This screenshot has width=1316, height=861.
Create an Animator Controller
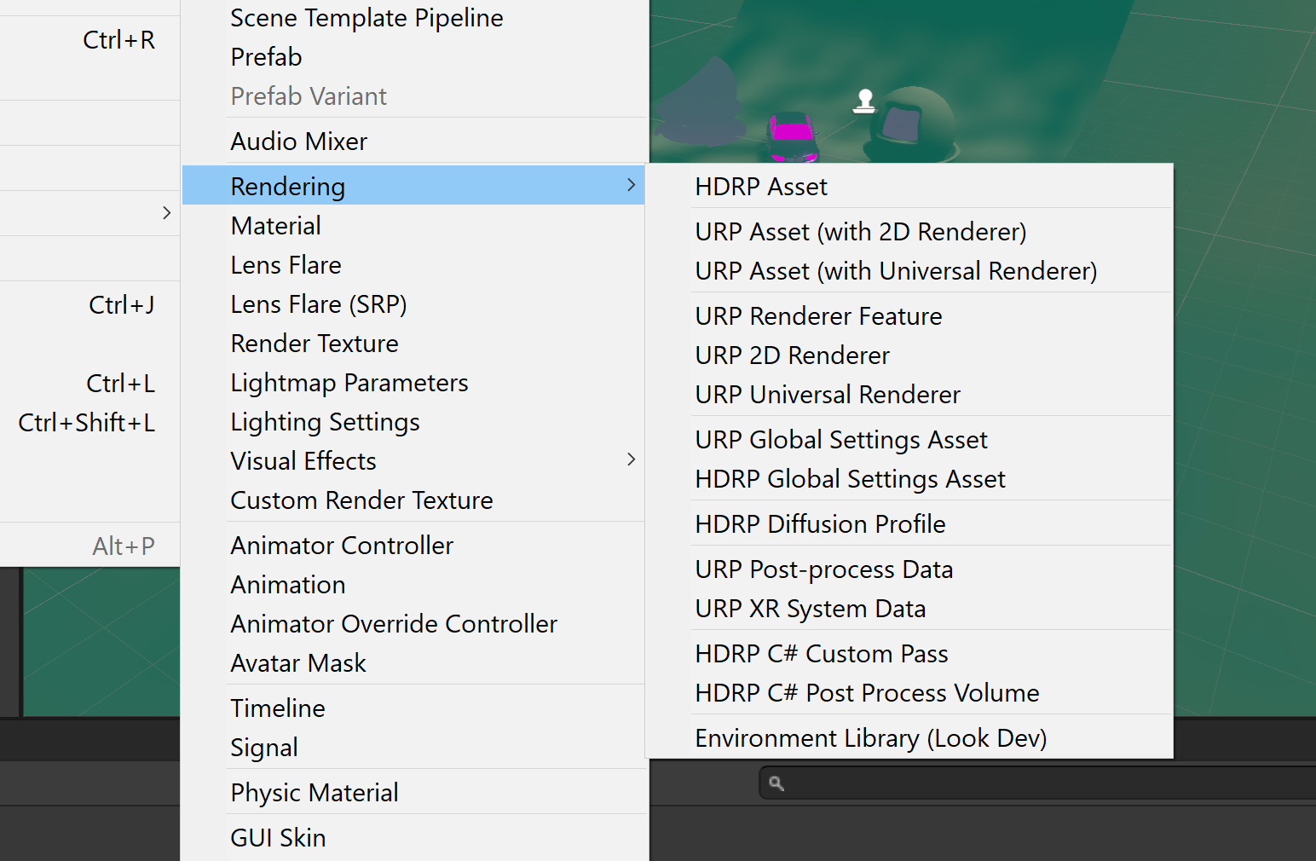pos(341,545)
